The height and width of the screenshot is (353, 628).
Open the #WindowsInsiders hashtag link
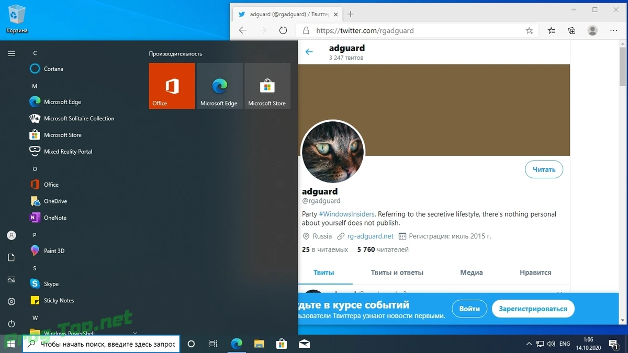coord(346,214)
